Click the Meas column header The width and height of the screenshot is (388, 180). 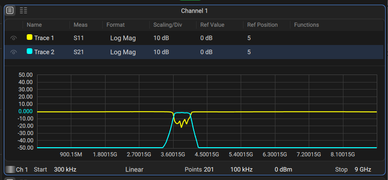(x=80, y=25)
